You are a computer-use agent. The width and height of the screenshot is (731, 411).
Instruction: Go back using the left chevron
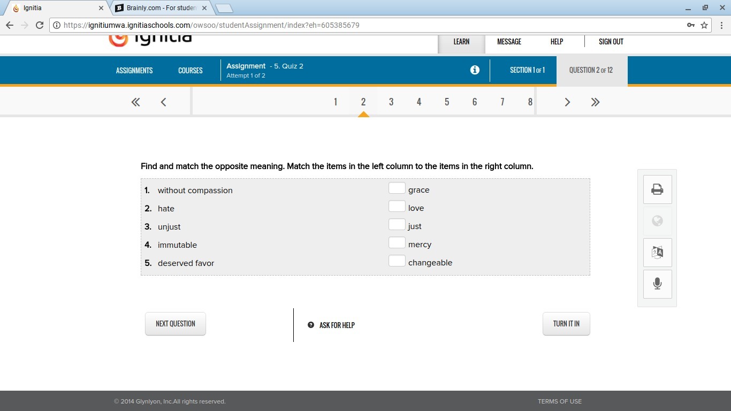163,102
